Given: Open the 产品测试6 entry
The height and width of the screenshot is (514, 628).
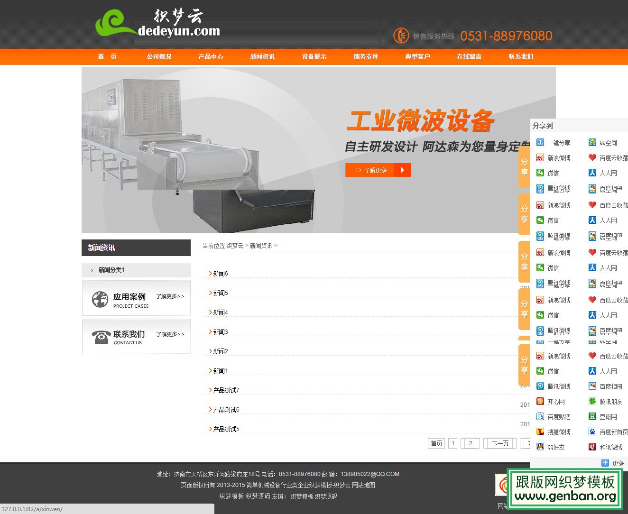Looking at the screenshot, I should click(x=226, y=410).
